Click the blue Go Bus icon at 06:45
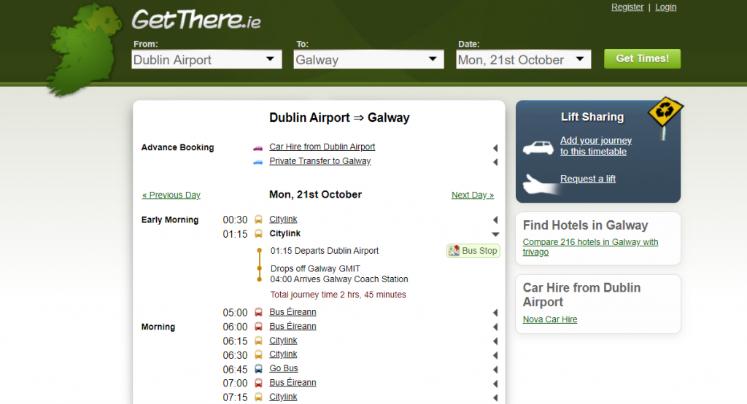747x404 pixels. (258, 369)
